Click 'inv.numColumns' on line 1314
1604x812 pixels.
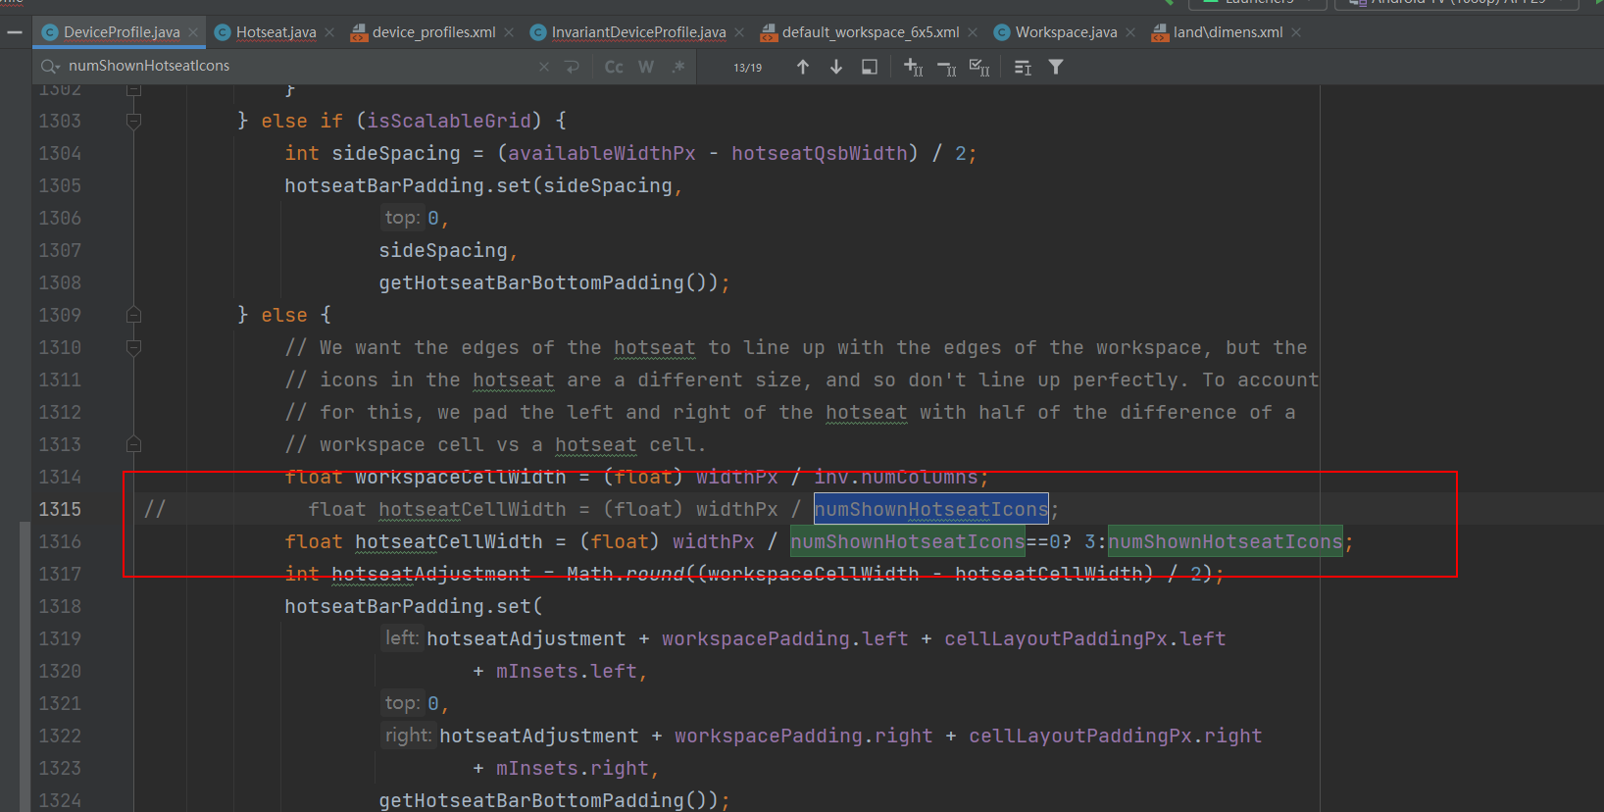point(896,477)
